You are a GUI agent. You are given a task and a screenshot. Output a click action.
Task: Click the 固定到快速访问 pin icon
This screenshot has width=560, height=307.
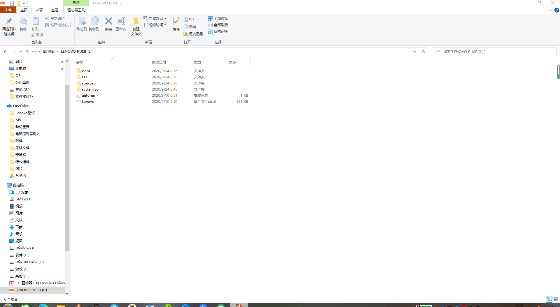click(9, 21)
